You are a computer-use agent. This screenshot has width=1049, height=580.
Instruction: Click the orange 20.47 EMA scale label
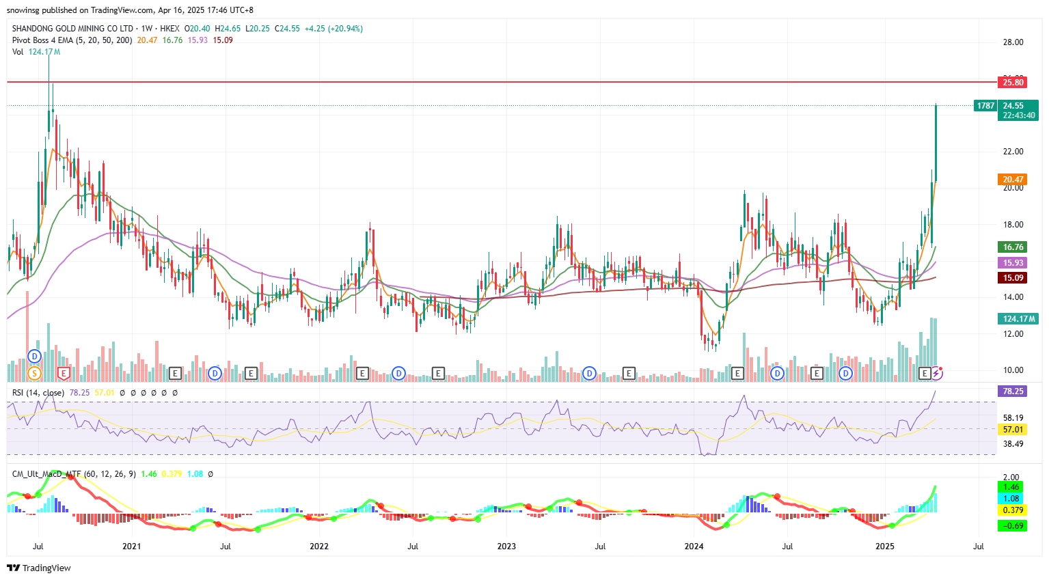pos(1013,180)
